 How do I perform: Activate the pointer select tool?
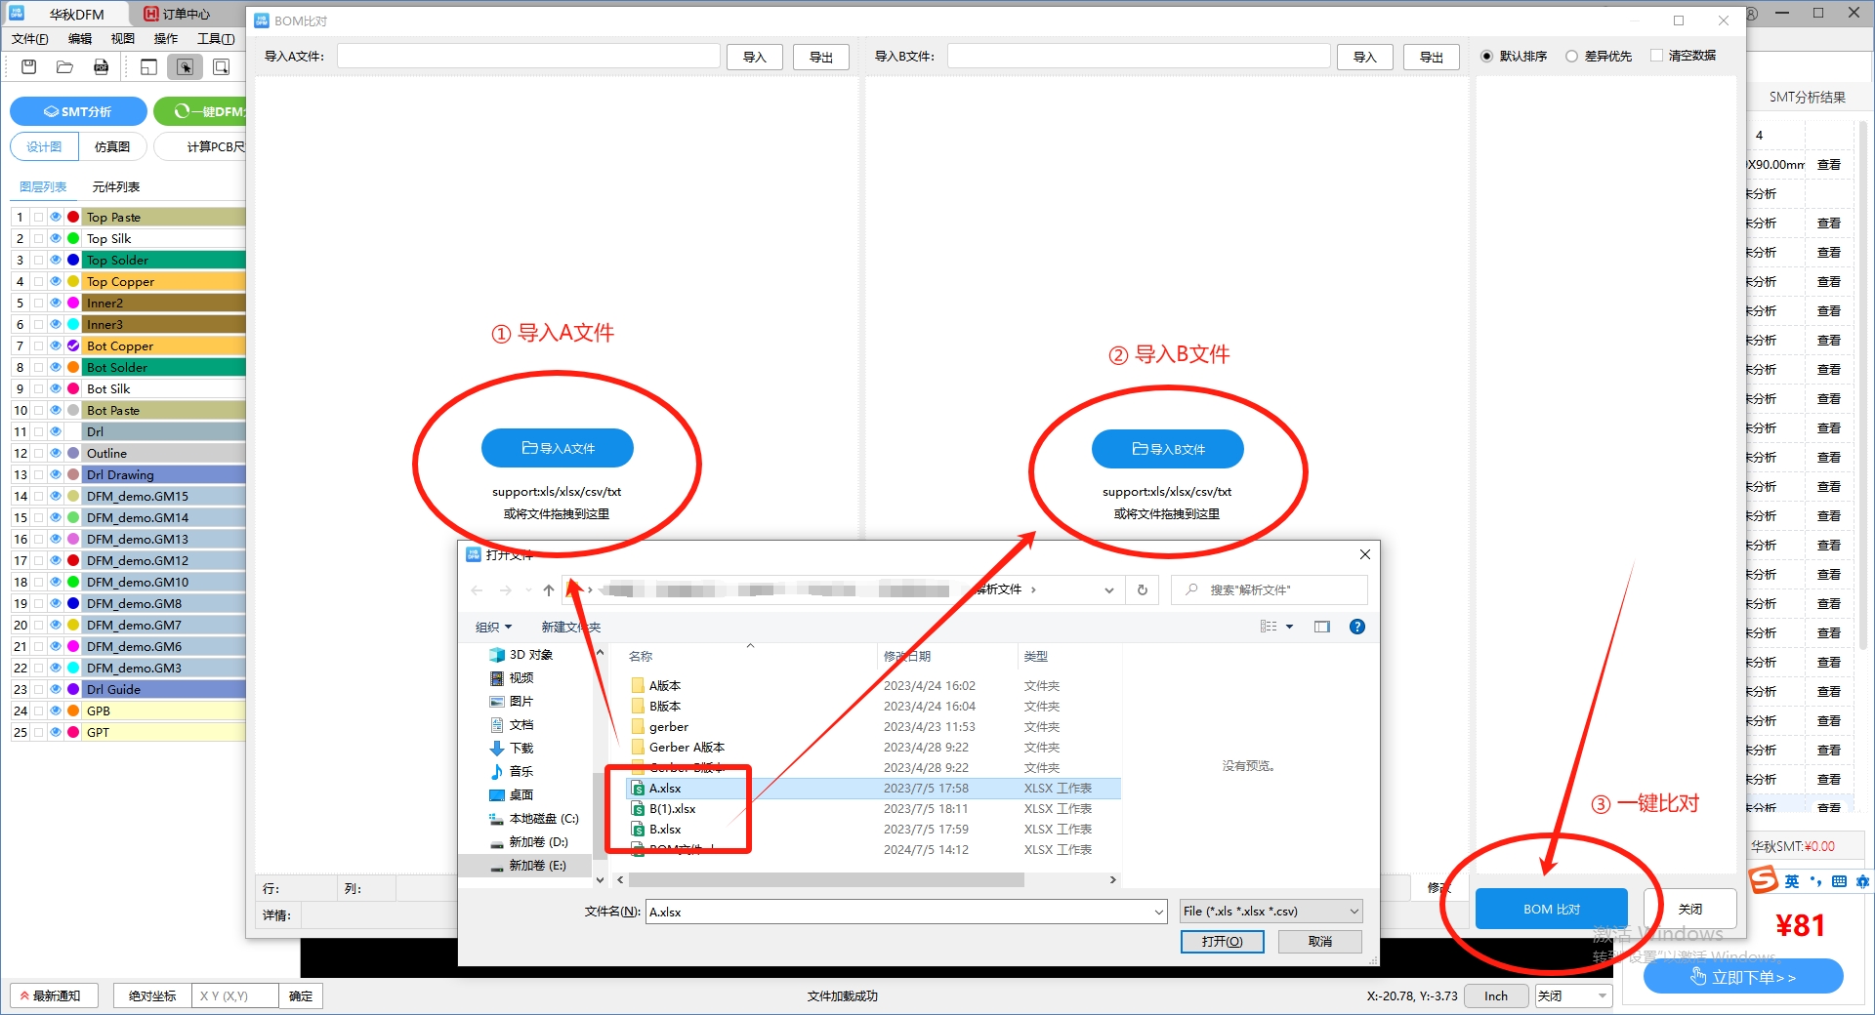point(185,66)
